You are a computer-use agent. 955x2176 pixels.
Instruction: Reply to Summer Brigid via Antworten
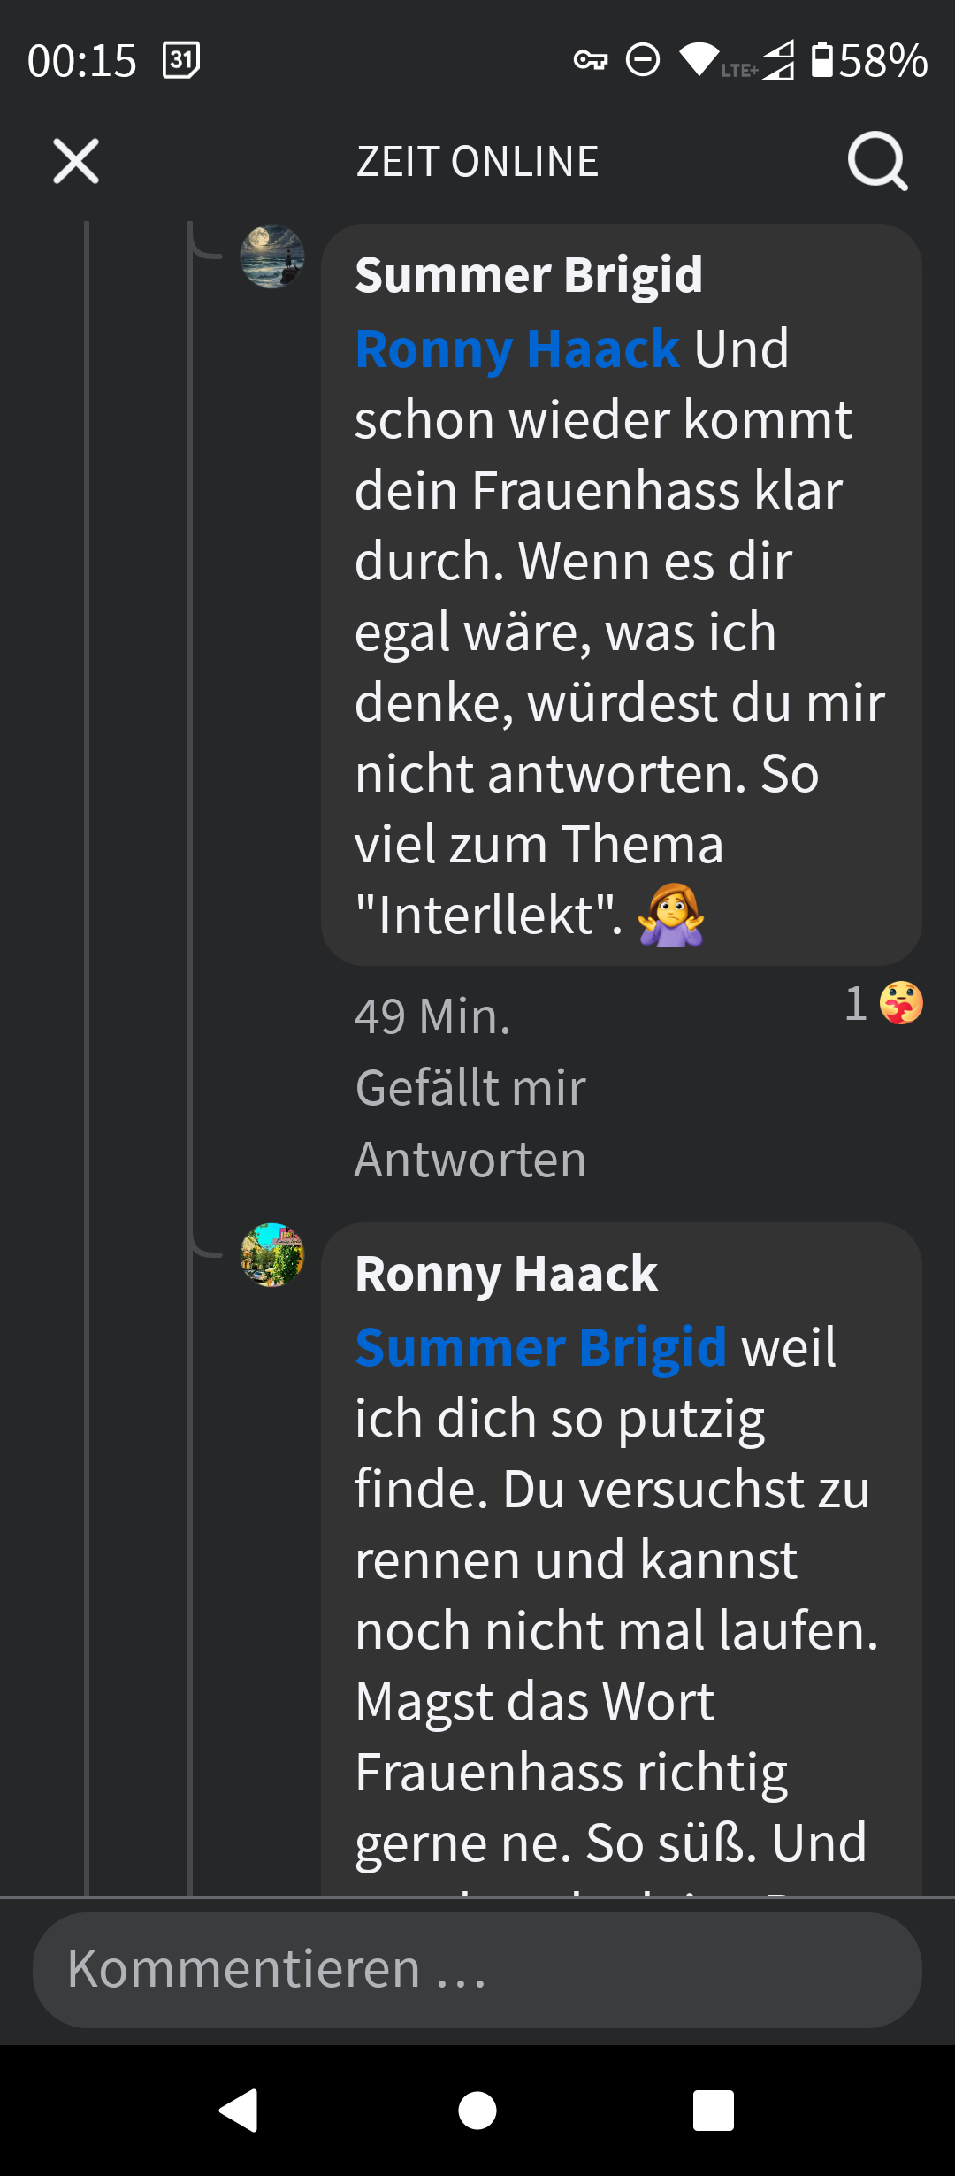click(470, 1159)
